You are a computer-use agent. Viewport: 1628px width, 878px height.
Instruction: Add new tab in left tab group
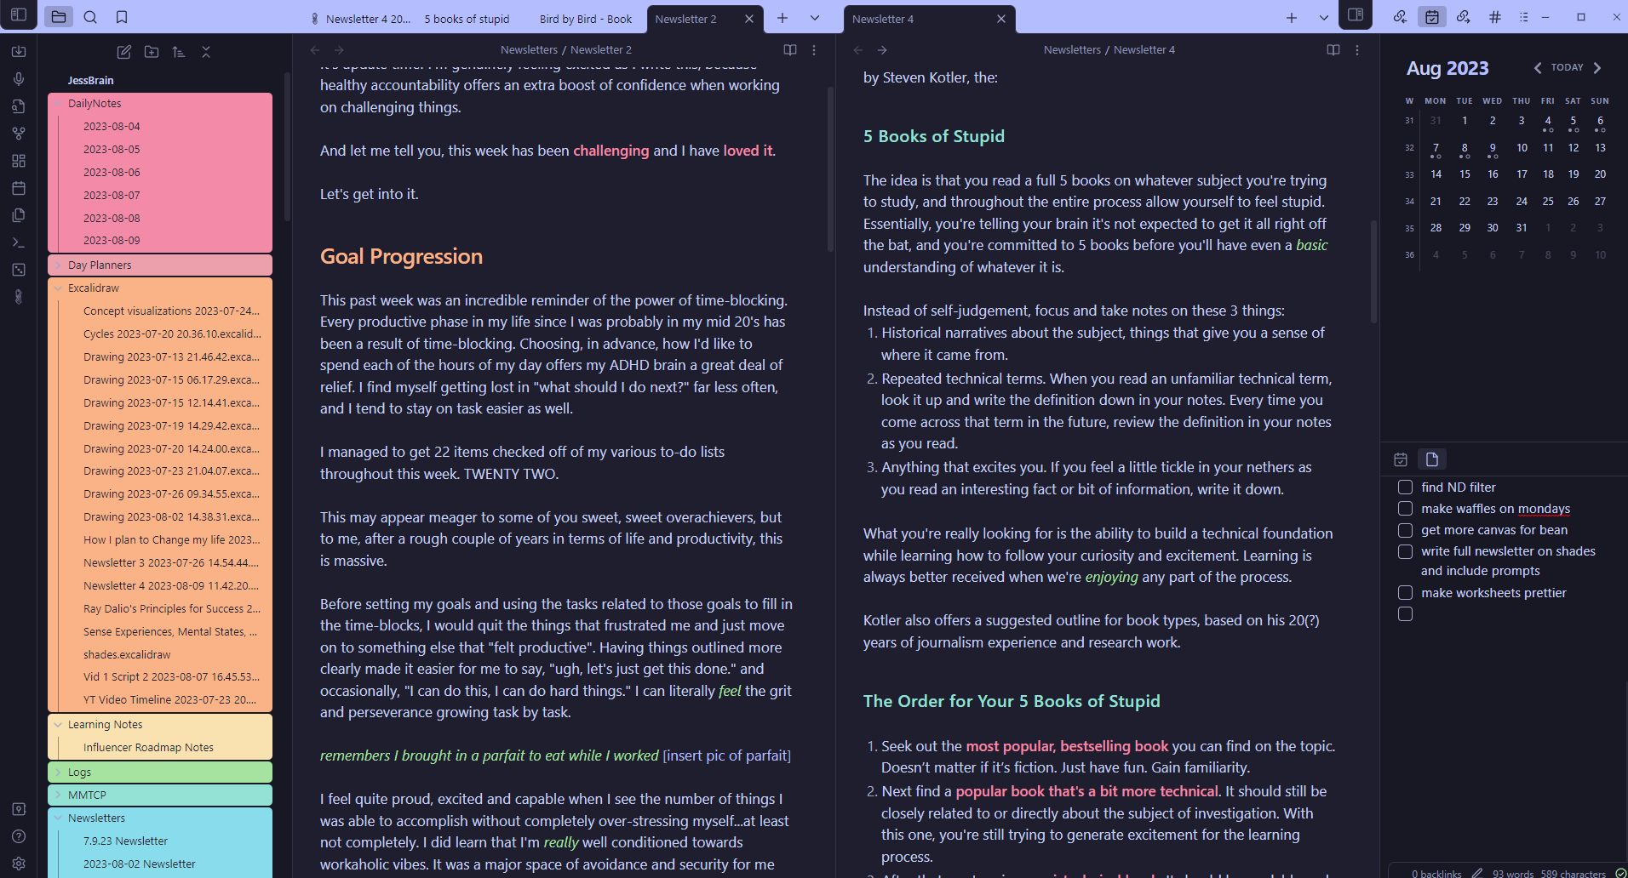click(x=782, y=18)
